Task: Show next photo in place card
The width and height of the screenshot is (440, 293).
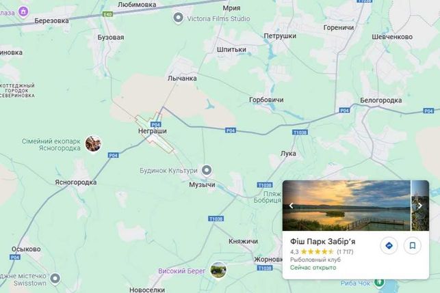Action: (x=420, y=206)
